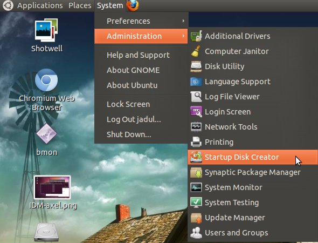Click the Login Screen purple icon
This screenshot has width=318, height=243.
pos(196,112)
